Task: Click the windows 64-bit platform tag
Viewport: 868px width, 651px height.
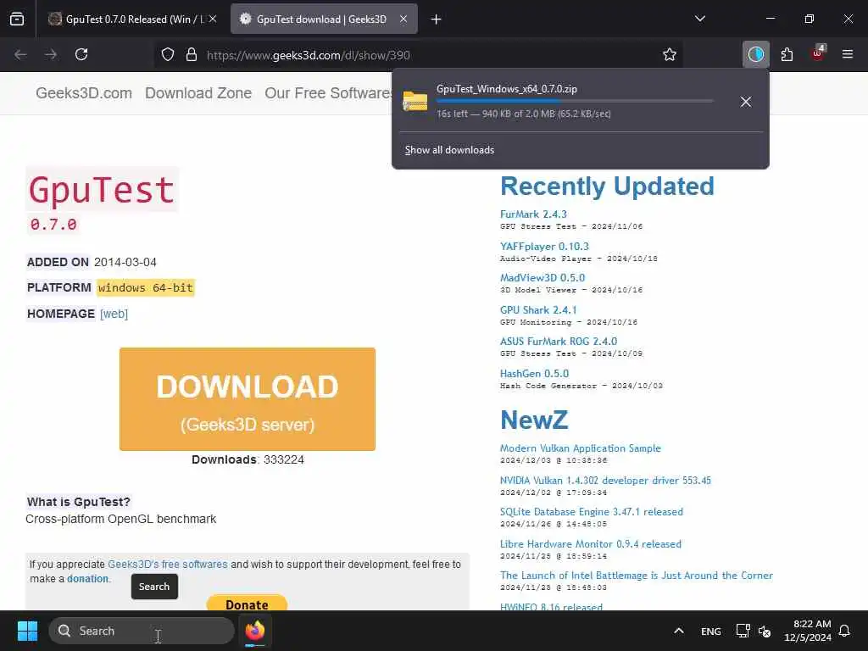Action: (146, 288)
